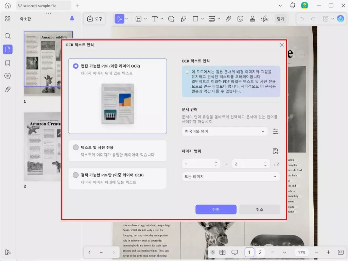
Task: Switch to scanned-sample-file tab
Action: pyautogui.click(x=43, y=6)
